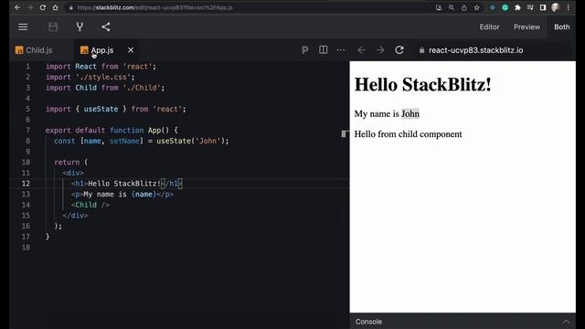Click 'setName' on code line 8
Image resolution: width=585 pixels, height=329 pixels.
point(124,141)
